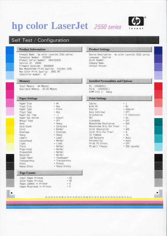167x236 pixels.
Task: Click 'Formatter Number: DY20XXP' line
Action: 35,57
